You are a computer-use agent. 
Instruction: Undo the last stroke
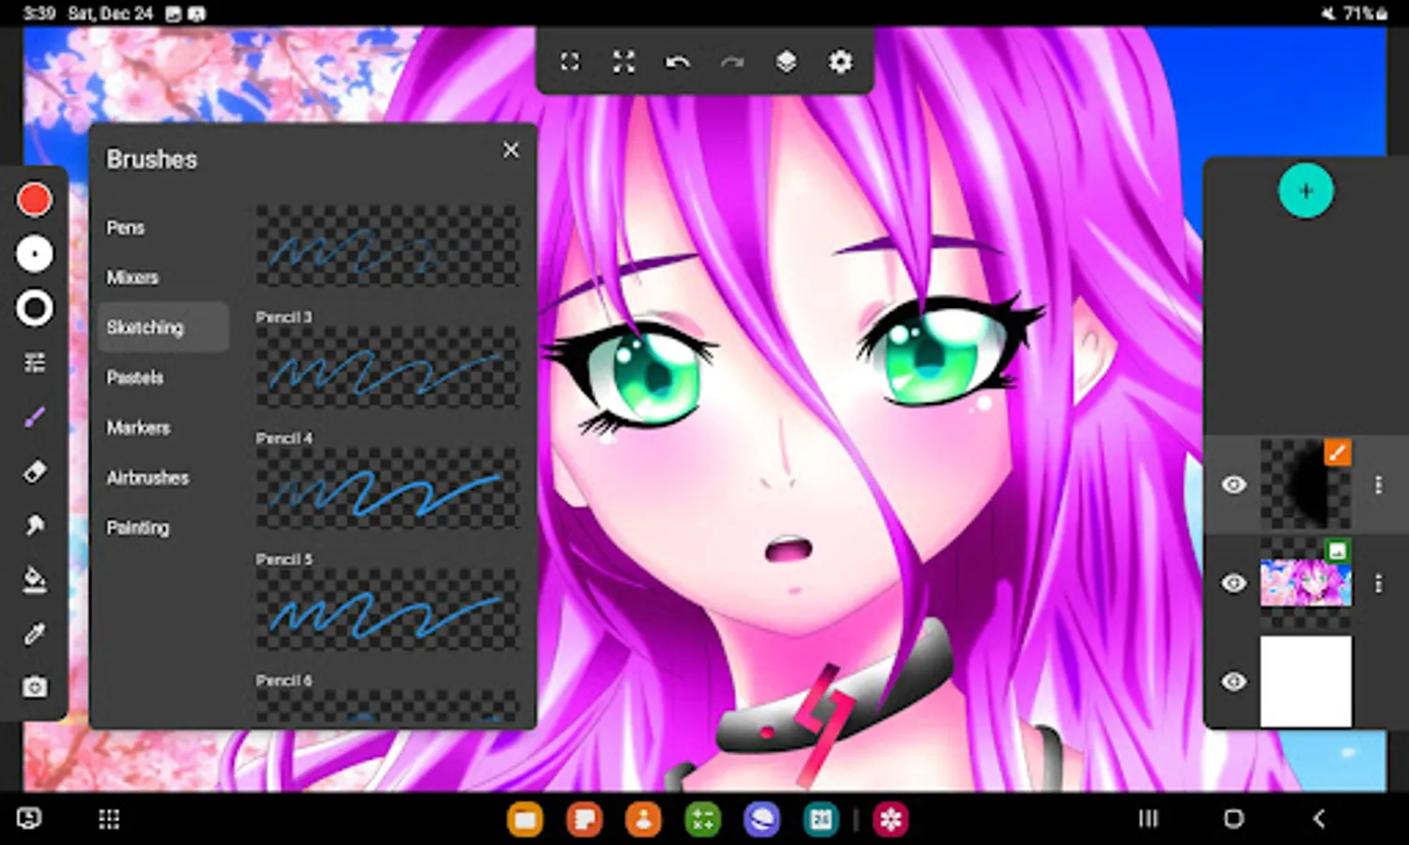click(x=678, y=62)
